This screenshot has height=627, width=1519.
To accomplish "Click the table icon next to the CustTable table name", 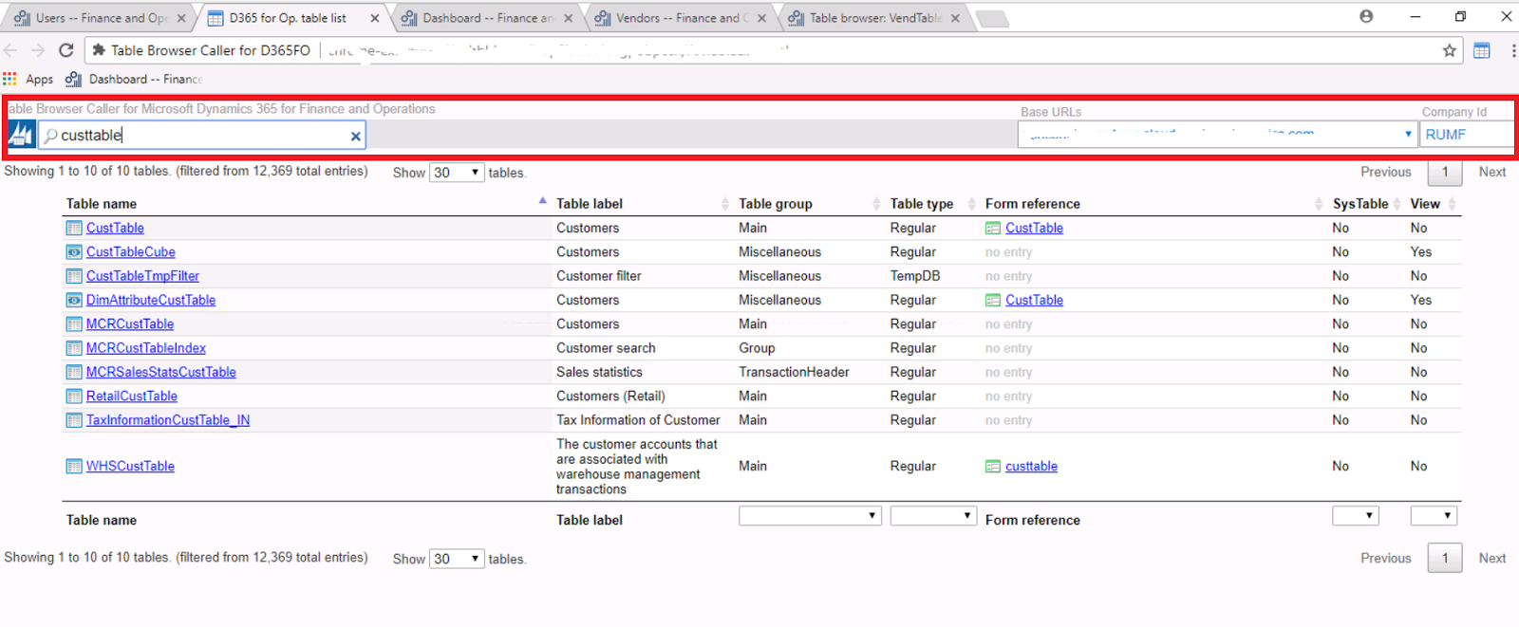I will coord(74,228).
